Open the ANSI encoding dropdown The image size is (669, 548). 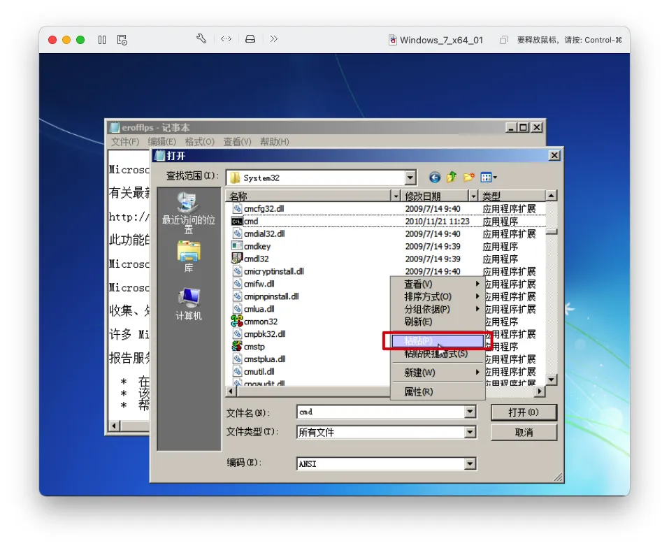[x=470, y=463]
